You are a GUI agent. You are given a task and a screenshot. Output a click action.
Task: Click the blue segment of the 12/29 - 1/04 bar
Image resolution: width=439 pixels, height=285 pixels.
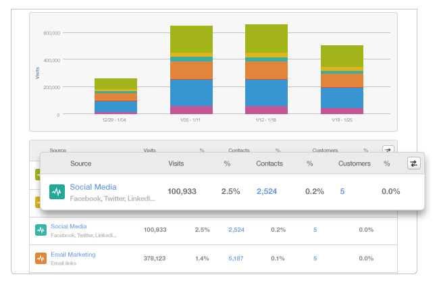point(116,107)
